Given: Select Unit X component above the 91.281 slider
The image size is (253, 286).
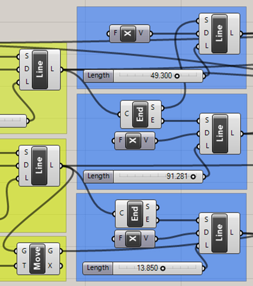Looking at the screenshot, I should (133, 140).
